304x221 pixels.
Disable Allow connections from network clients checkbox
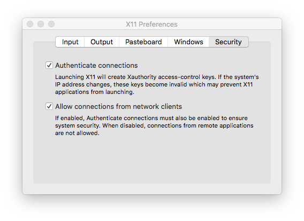point(49,106)
